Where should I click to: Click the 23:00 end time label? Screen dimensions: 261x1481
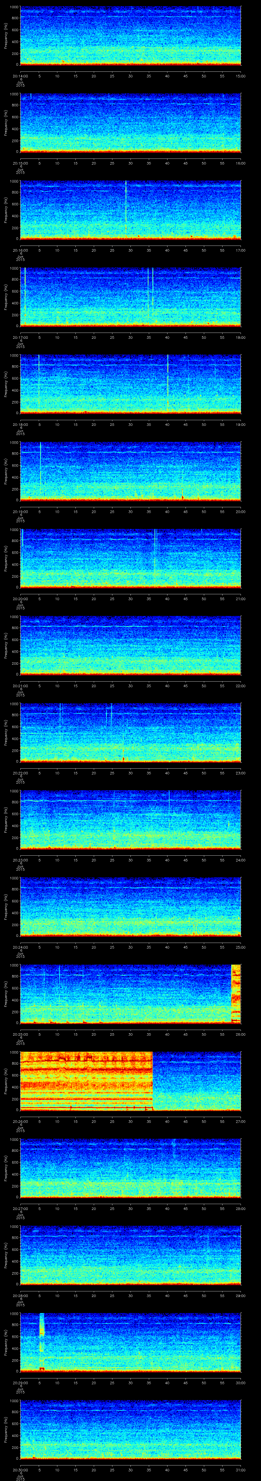[x=240, y=773]
